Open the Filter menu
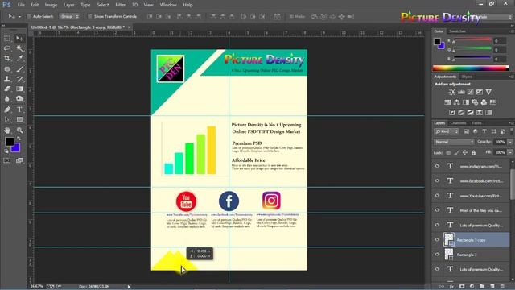Image resolution: width=515 pixels, height=290 pixels. click(x=120, y=5)
